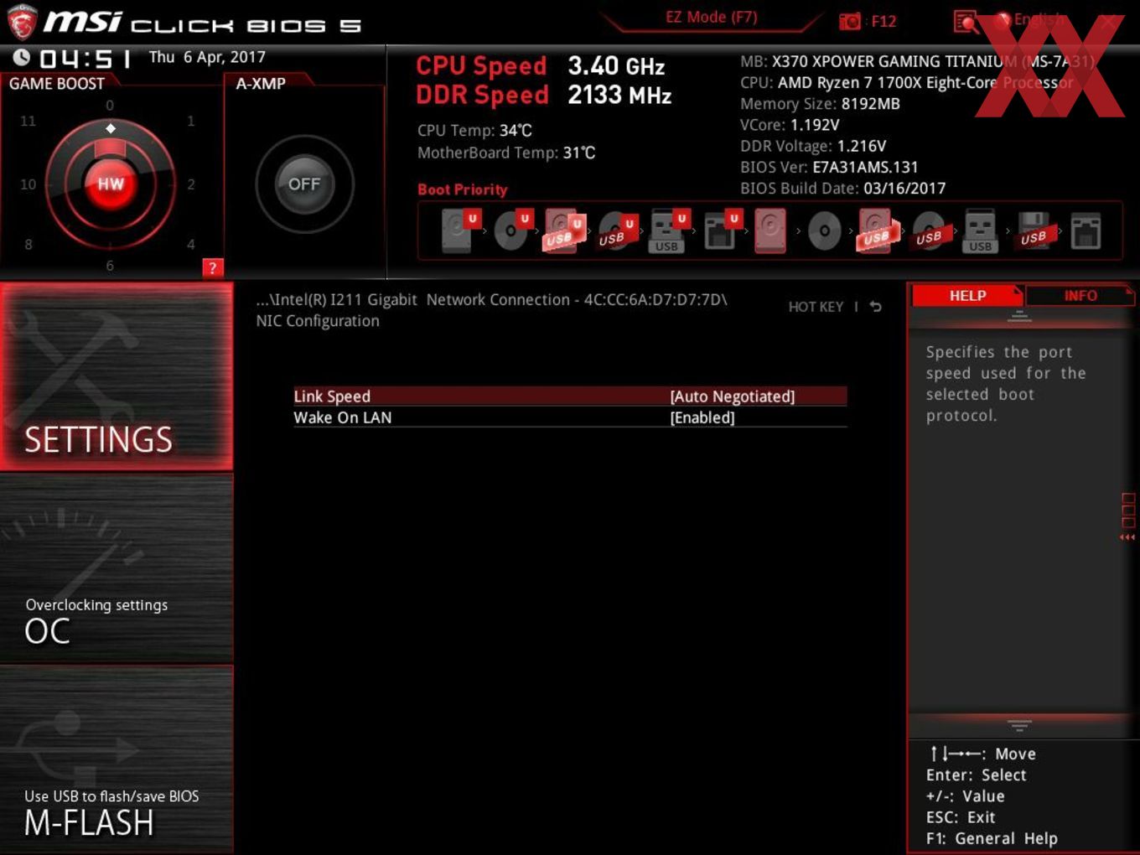Click the Memory Size 8192MB text

[820, 104]
